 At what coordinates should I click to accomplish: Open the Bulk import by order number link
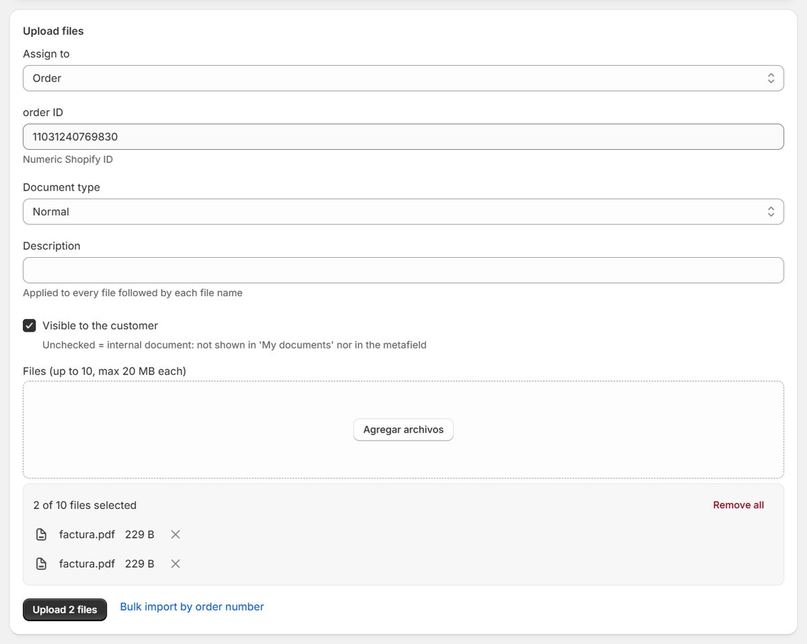(192, 606)
